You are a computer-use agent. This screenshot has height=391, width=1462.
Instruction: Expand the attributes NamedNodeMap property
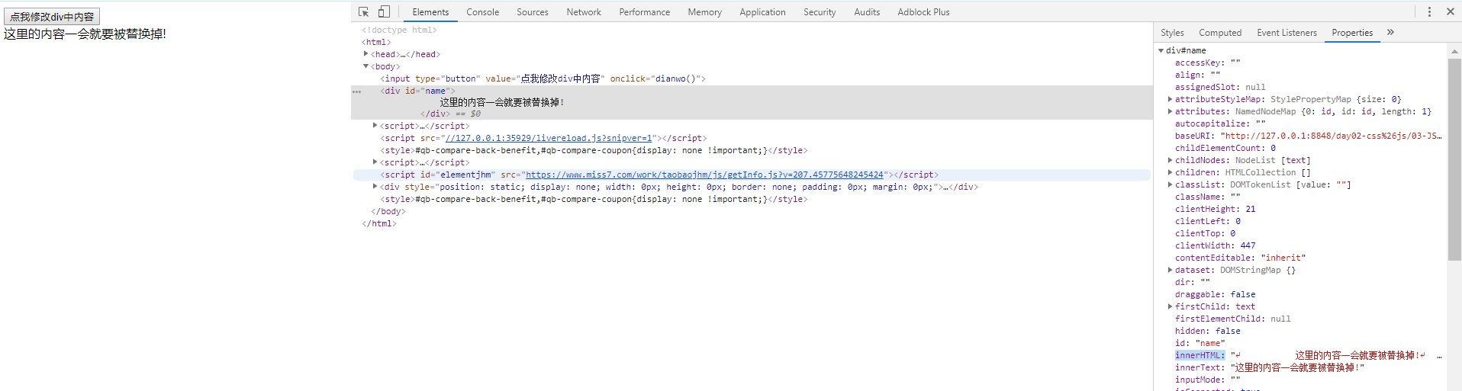click(x=1170, y=111)
